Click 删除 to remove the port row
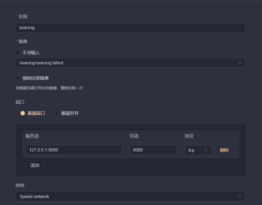 [224, 150]
